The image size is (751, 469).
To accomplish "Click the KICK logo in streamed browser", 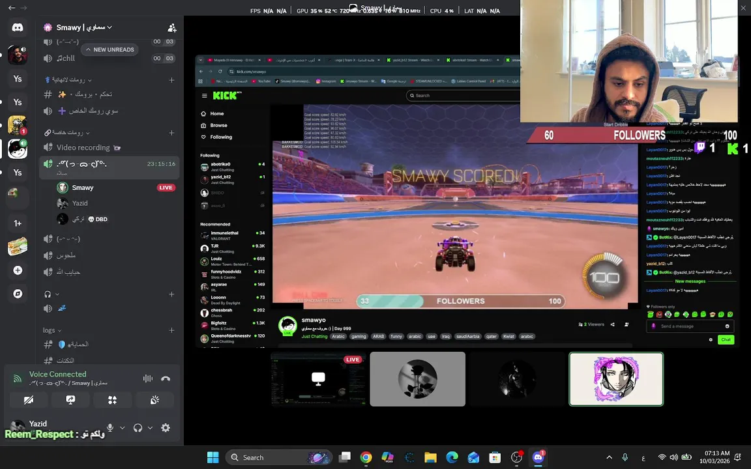I will pyautogui.click(x=227, y=96).
